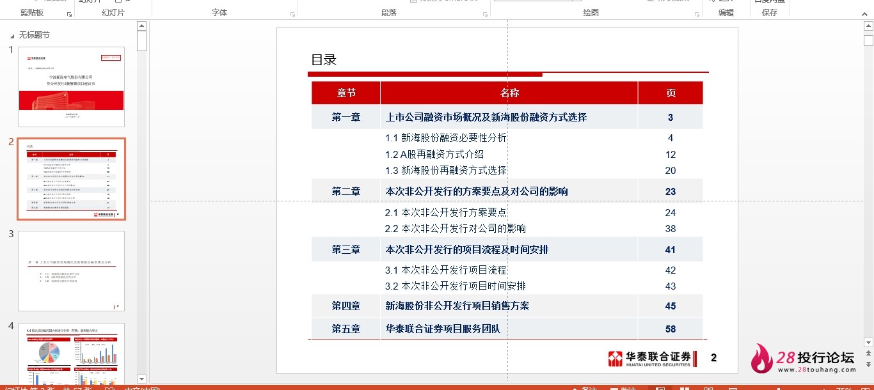Select the 无标题节 section header
This screenshot has width=874, height=390.
click(34, 35)
